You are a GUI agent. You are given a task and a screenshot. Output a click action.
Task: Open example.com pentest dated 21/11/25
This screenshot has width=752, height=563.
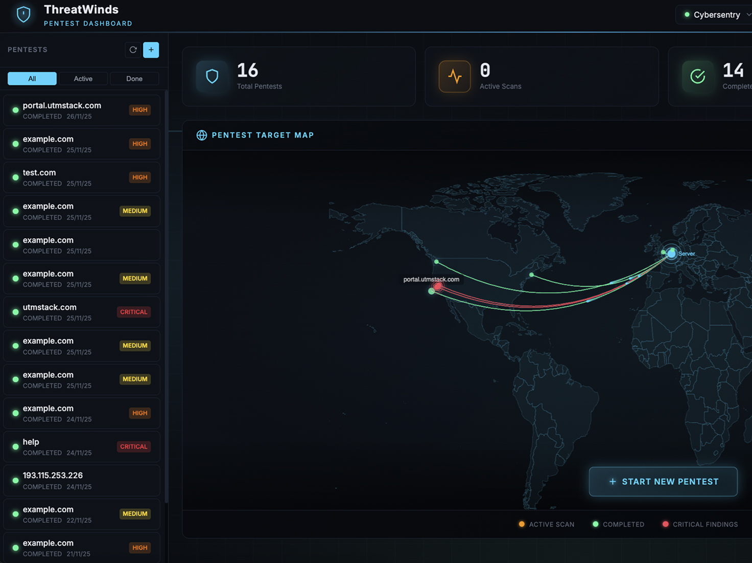pyautogui.click(x=82, y=548)
